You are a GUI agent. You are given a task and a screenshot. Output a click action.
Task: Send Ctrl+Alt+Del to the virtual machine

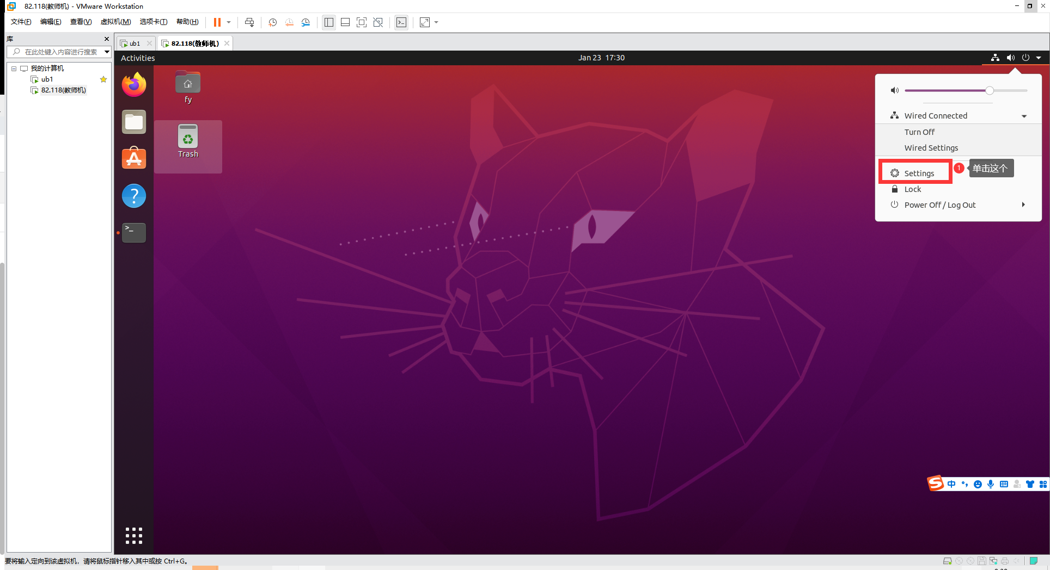(249, 22)
